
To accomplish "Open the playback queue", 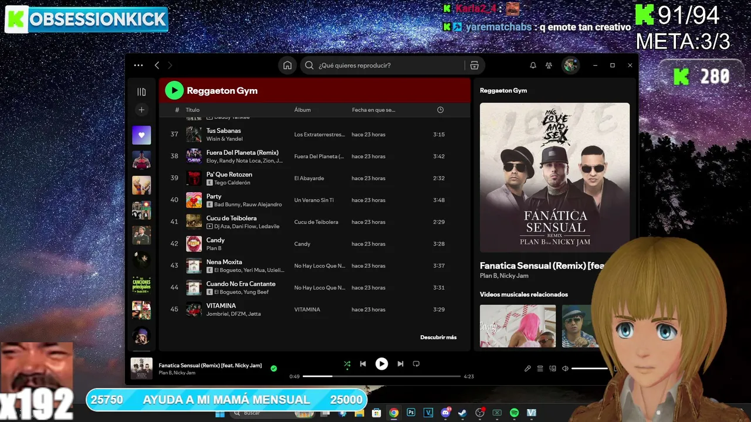I will 540,369.
